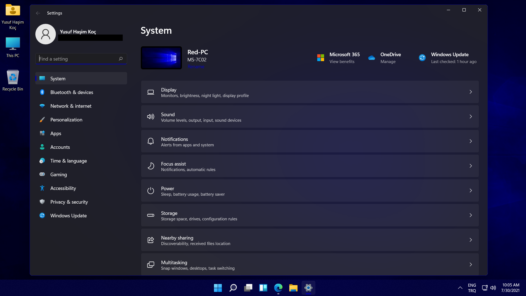Expand the Display settings chevron

(471, 92)
